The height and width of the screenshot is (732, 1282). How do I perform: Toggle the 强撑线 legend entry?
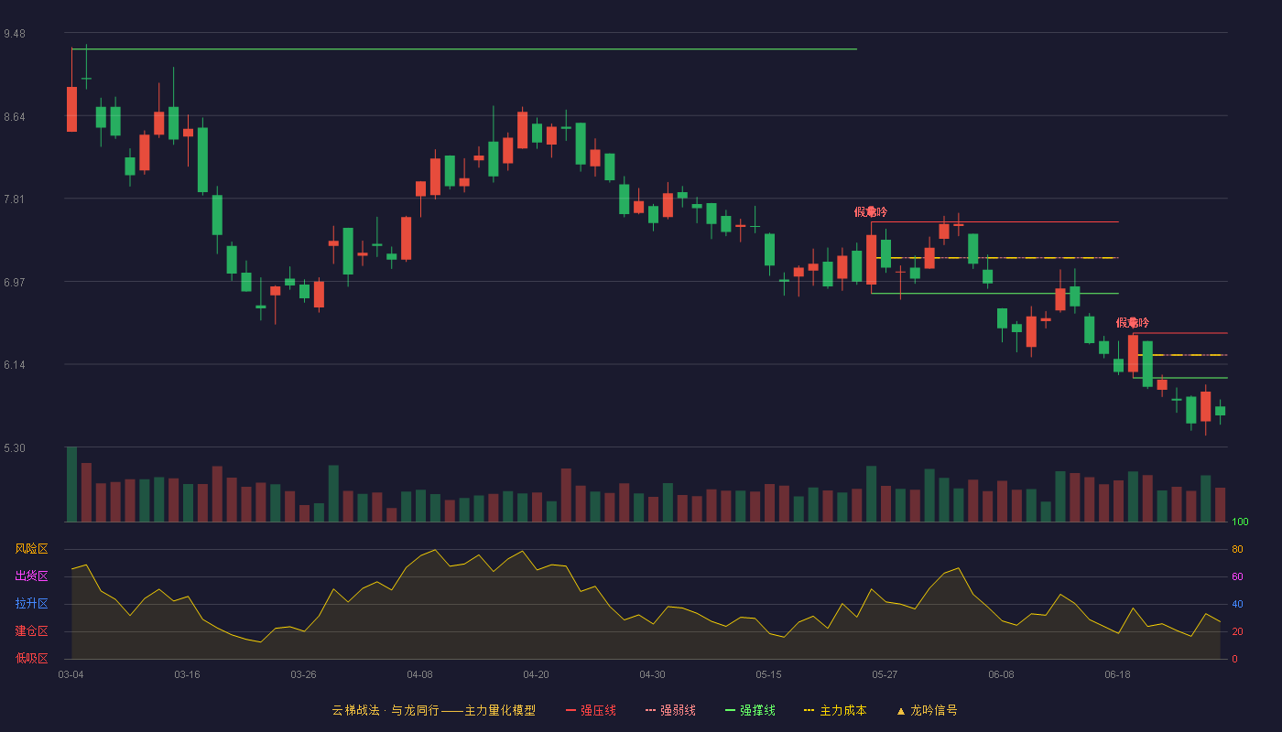point(750,710)
